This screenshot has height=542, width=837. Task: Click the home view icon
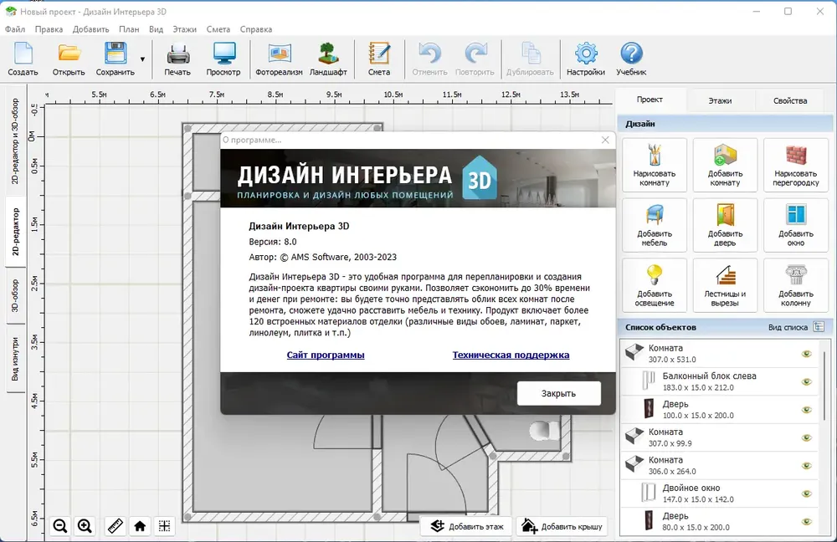click(140, 526)
